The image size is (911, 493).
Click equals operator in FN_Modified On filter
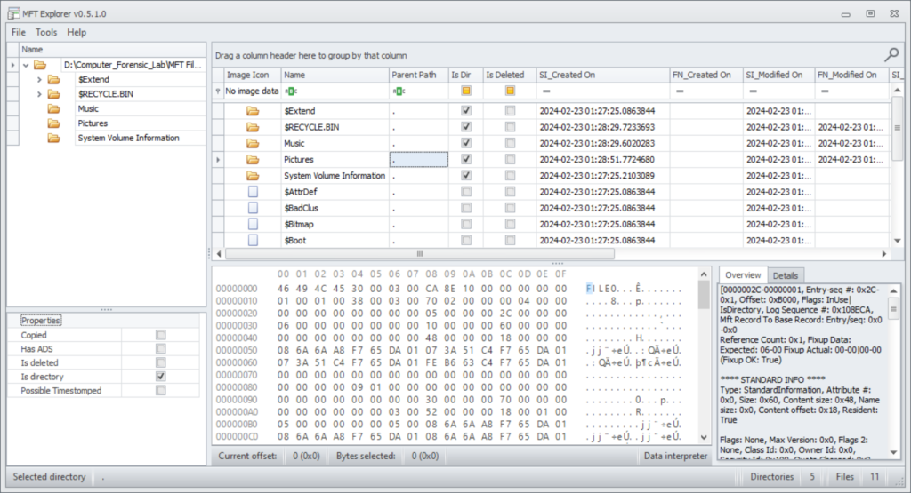[x=825, y=91]
